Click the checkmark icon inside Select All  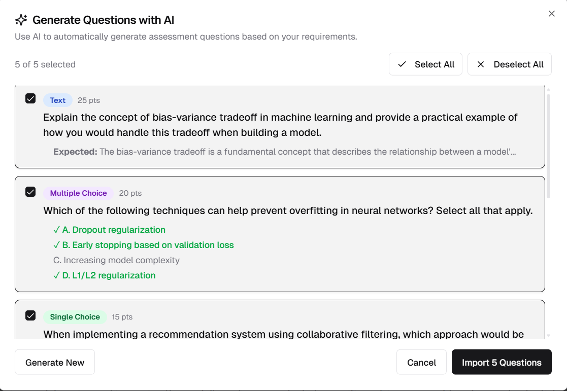point(402,64)
